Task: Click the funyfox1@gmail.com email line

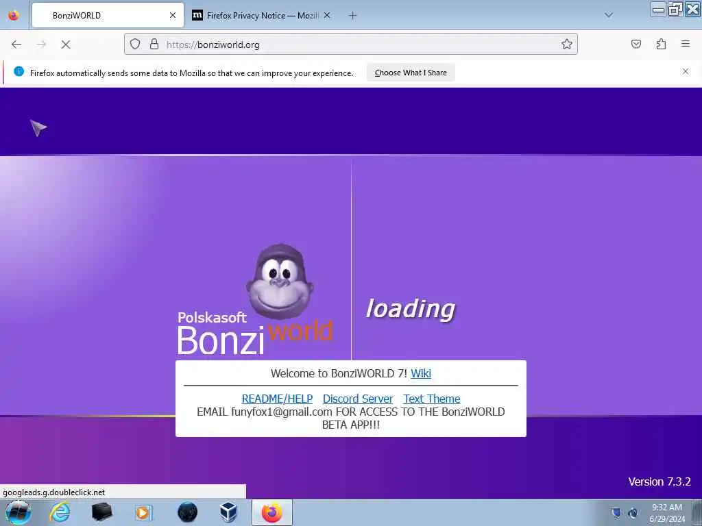Action: coord(350,418)
